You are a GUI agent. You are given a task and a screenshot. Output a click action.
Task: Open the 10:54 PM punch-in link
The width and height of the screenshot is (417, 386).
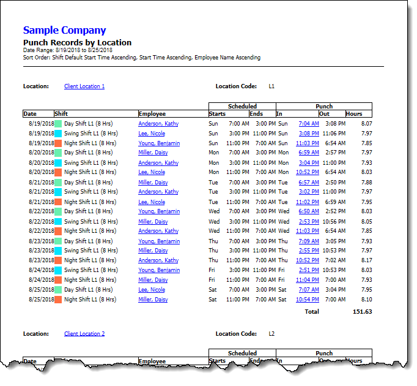pyautogui.click(x=308, y=300)
